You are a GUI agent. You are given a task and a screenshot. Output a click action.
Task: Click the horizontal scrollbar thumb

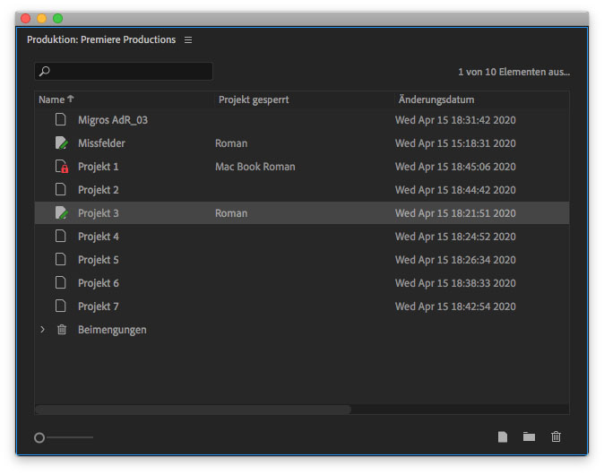tap(193, 409)
